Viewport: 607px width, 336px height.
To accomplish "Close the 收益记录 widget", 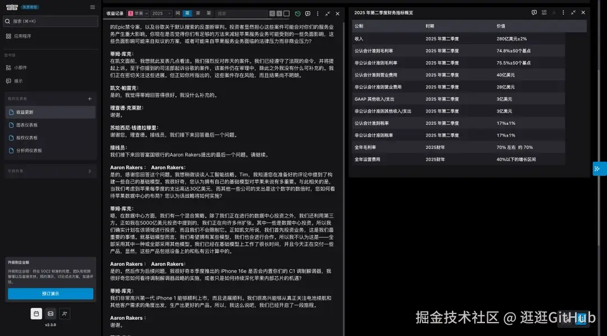I will (338, 13).
